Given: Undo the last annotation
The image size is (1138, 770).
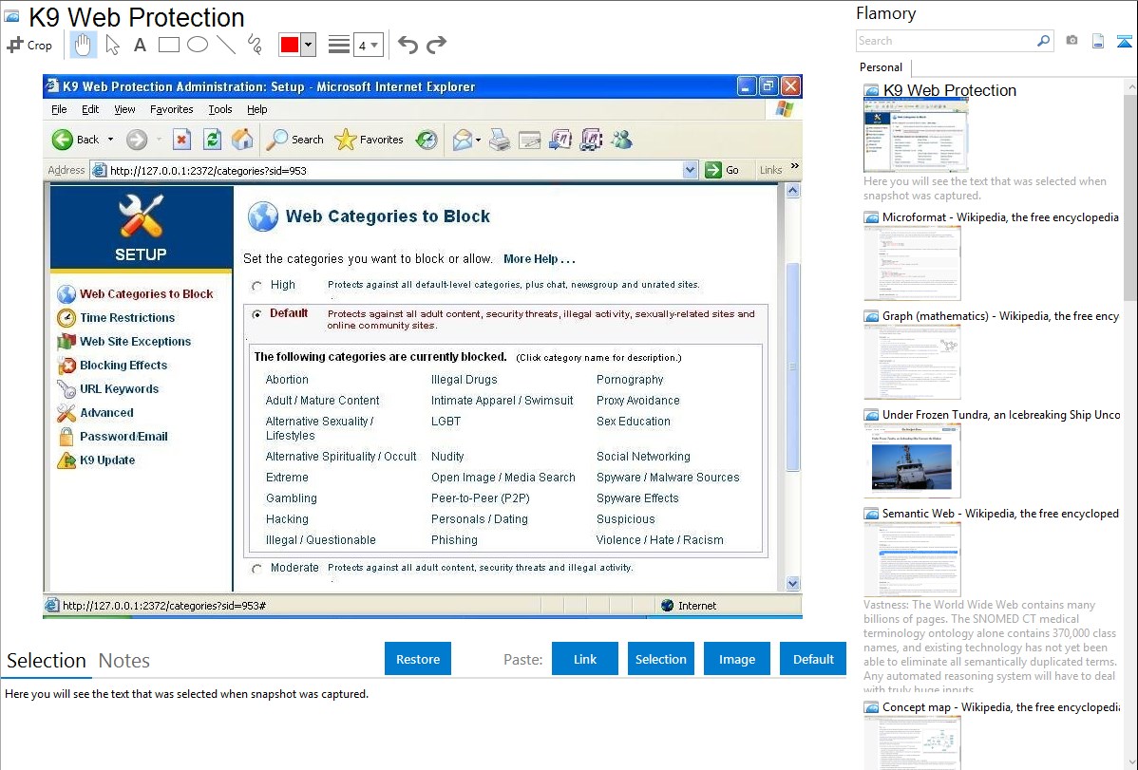Looking at the screenshot, I should (x=408, y=45).
